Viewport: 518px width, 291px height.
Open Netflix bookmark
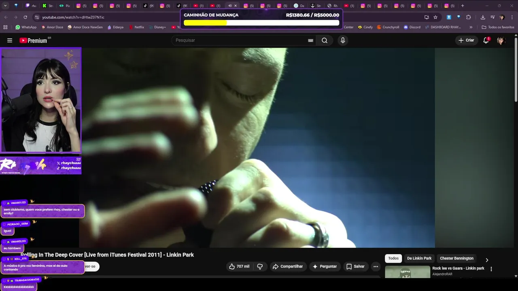tap(136, 27)
